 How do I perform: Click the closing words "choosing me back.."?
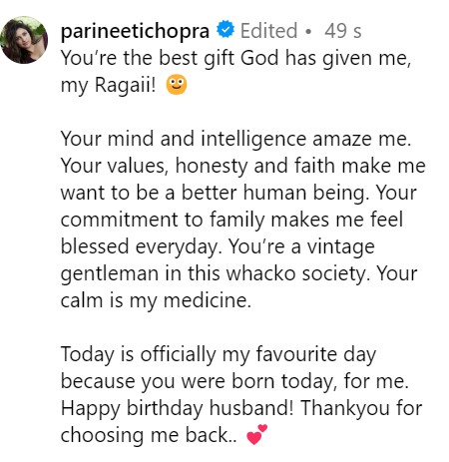(x=149, y=435)
